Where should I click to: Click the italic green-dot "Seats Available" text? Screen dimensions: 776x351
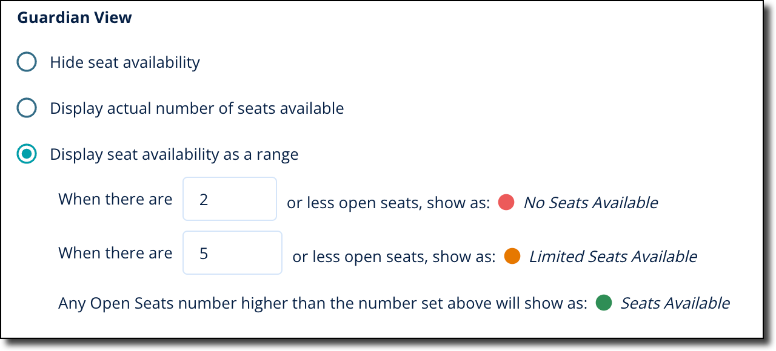pos(675,303)
